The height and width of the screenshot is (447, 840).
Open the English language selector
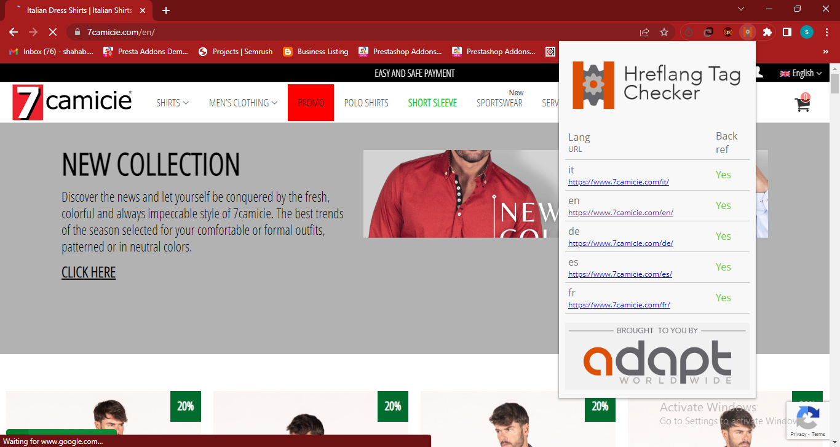click(801, 73)
